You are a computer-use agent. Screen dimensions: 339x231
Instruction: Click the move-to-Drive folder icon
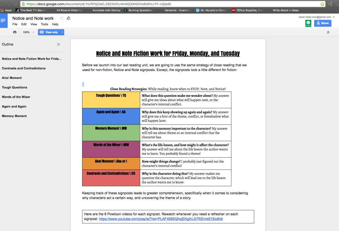point(69,19)
